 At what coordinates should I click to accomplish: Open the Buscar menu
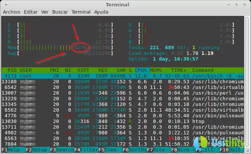[x=60, y=12]
